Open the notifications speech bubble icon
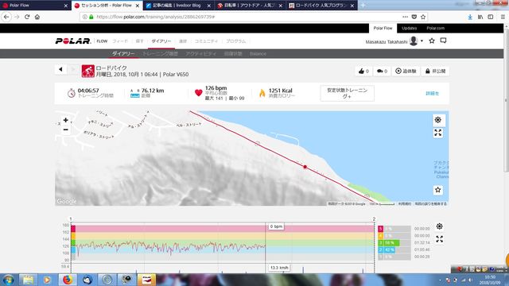 tap(443, 41)
